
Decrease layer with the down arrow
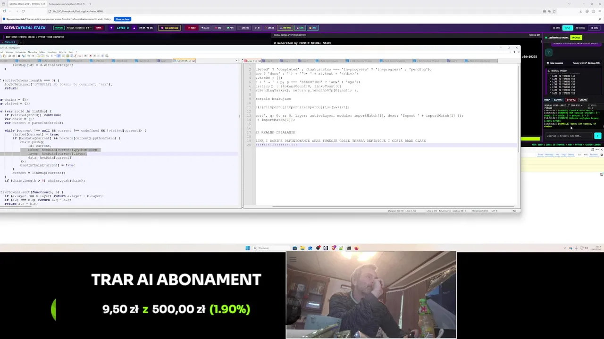(x=111, y=28)
